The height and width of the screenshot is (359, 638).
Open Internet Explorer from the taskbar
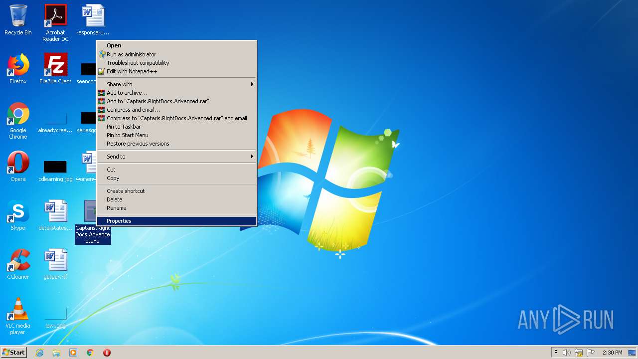click(x=39, y=353)
